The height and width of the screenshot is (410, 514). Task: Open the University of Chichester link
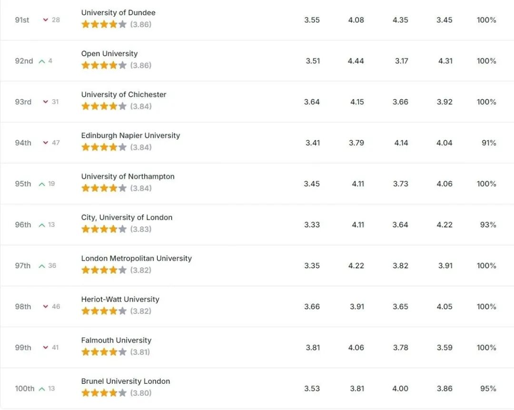124,95
